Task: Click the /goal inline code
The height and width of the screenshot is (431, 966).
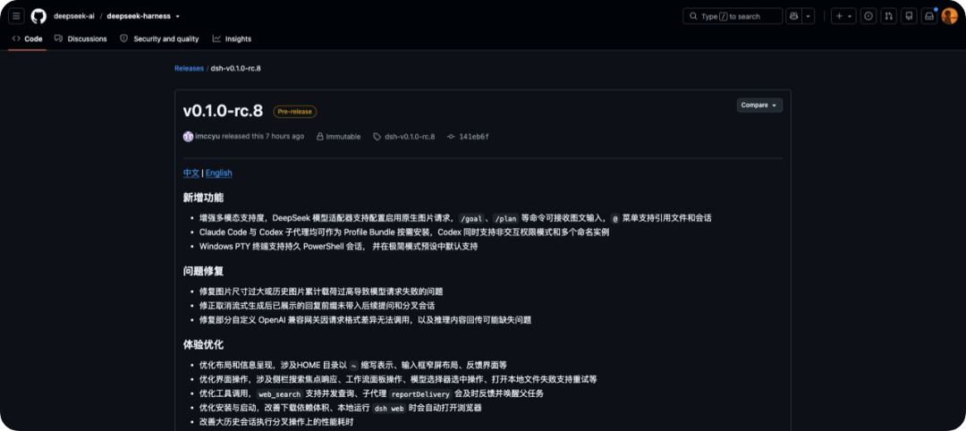Action: pyautogui.click(x=471, y=218)
